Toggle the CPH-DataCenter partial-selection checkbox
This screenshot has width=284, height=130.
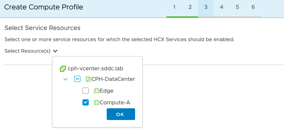click(x=77, y=79)
